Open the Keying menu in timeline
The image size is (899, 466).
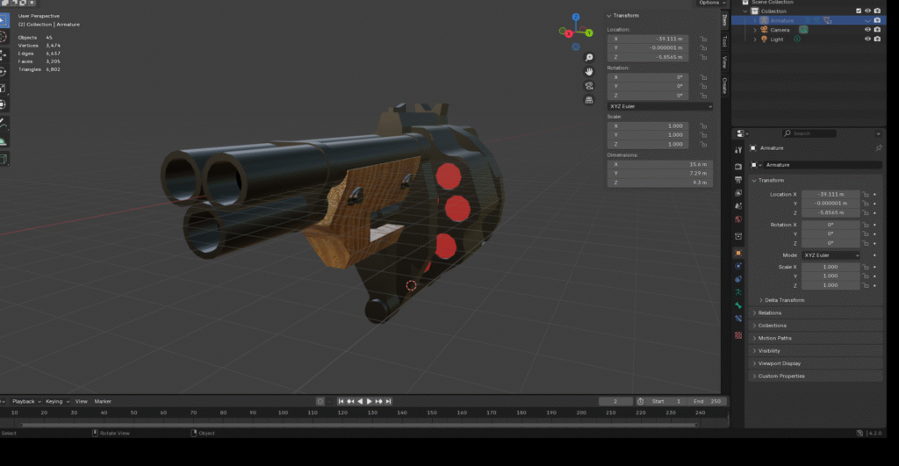coord(56,401)
